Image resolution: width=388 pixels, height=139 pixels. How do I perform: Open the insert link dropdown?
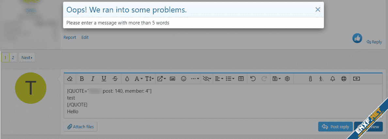click(x=162, y=79)
